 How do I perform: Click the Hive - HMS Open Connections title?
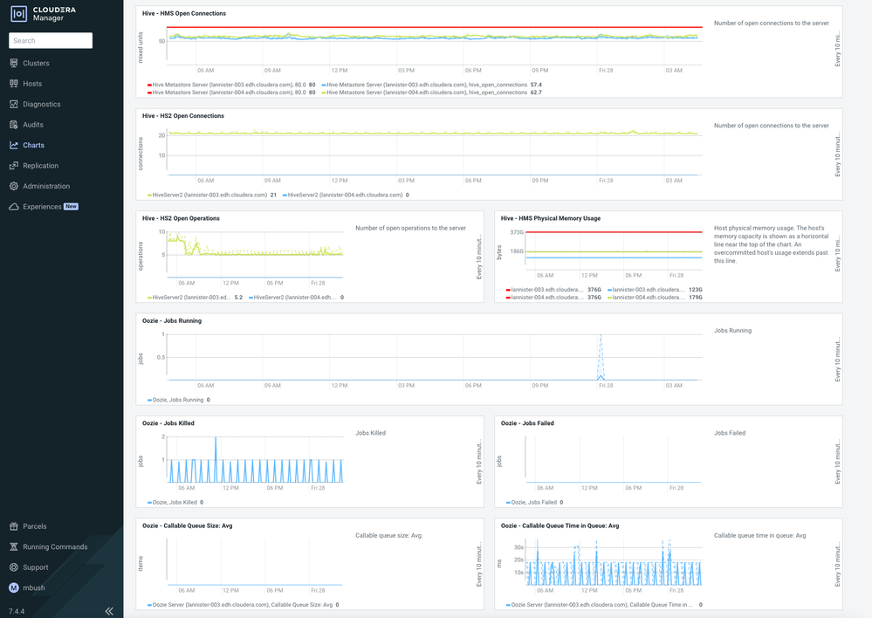point(184,13)
